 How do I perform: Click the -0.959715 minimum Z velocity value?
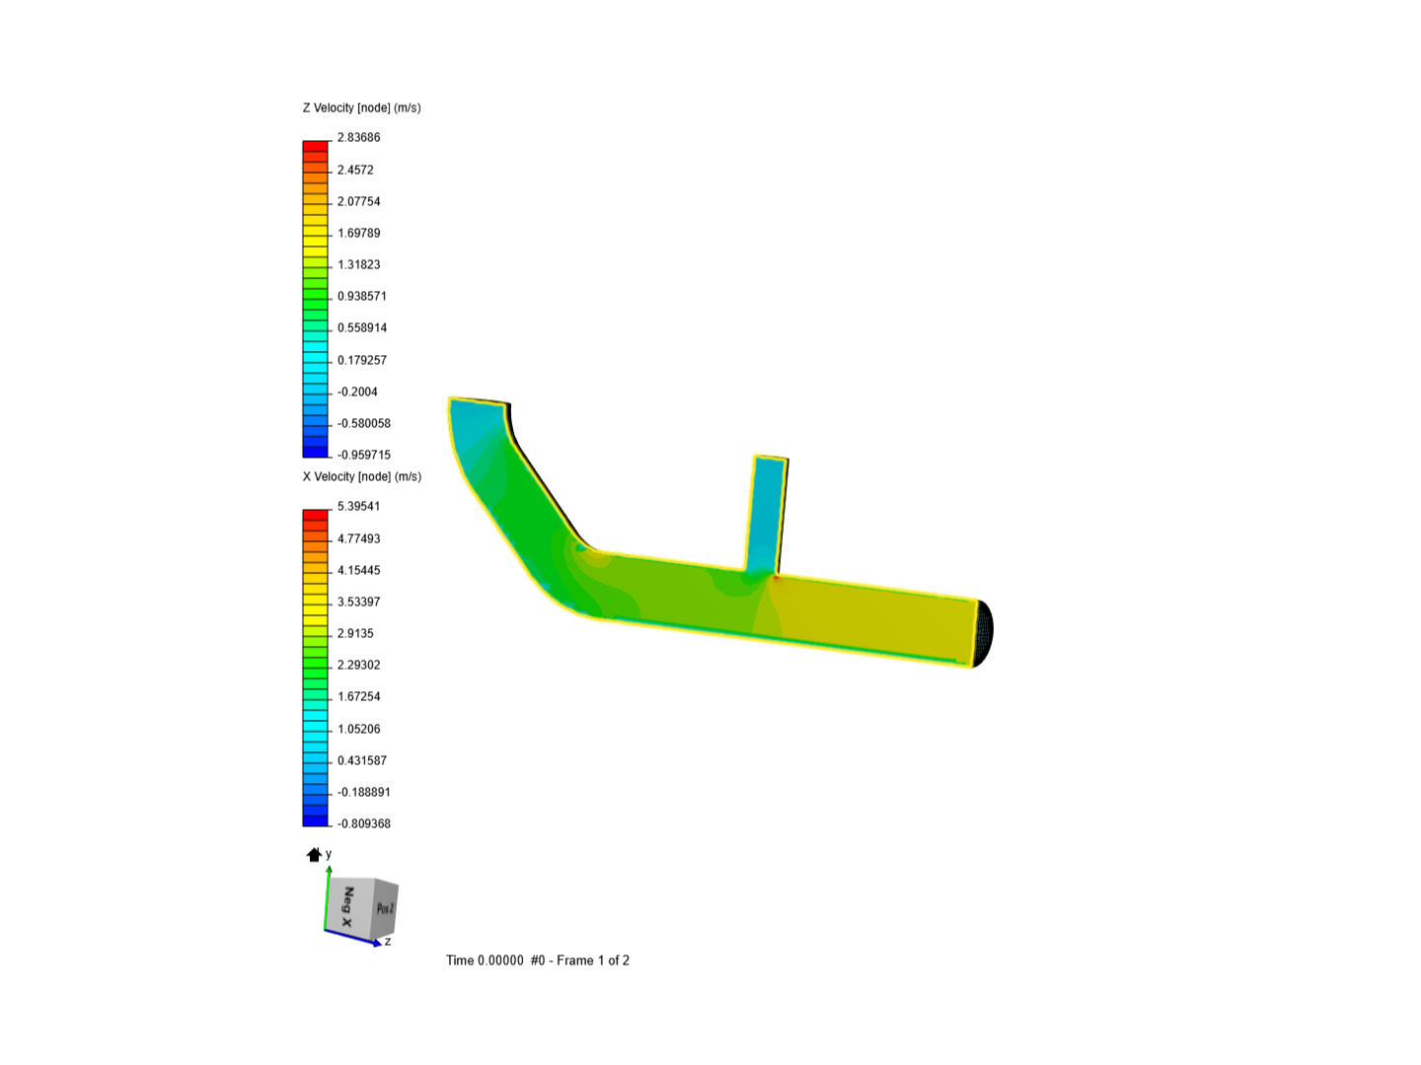coord(364,455)
